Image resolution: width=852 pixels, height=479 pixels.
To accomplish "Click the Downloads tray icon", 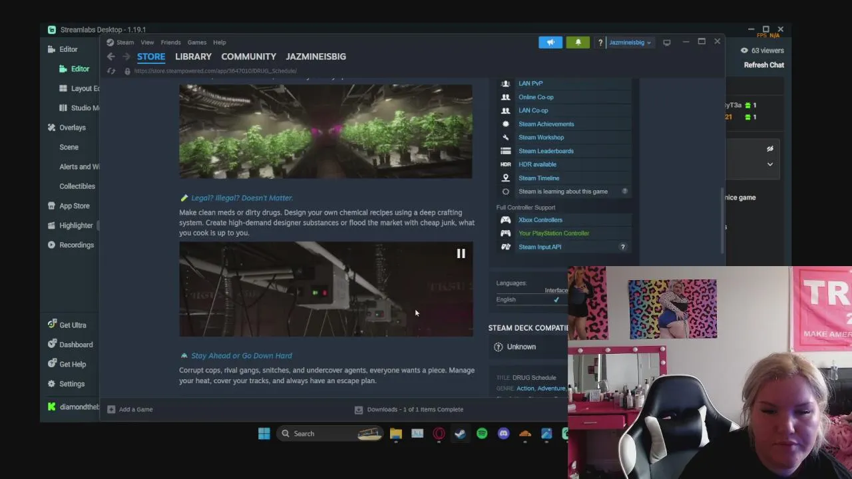I will click(358, 410).
